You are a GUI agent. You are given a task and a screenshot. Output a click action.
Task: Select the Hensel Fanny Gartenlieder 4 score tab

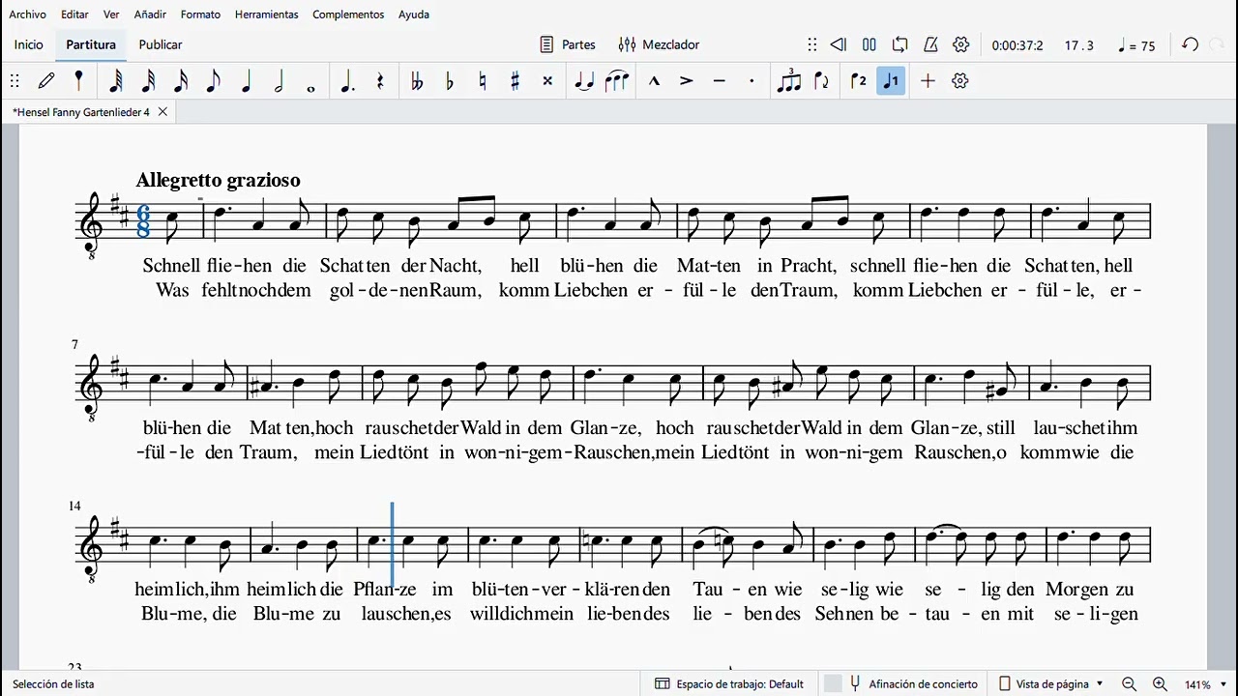[x=82, y=112]
